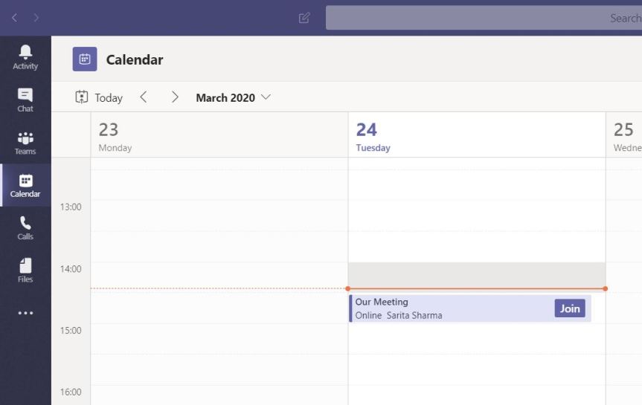Click the new chat compose icon
This screenshot has height=405, width=642.
[304, 18]
